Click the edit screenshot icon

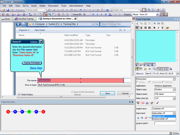click(x=40, y=14)
